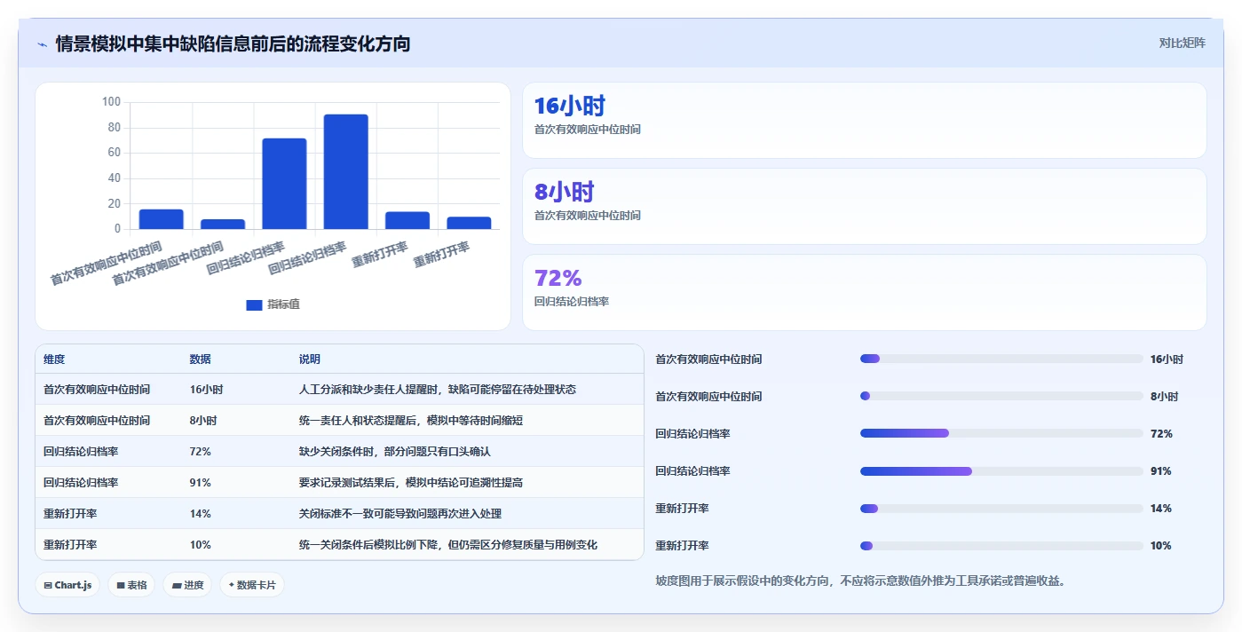Click the progress bar ending in 10%

pyautogui.click(x=1001, y=545)
